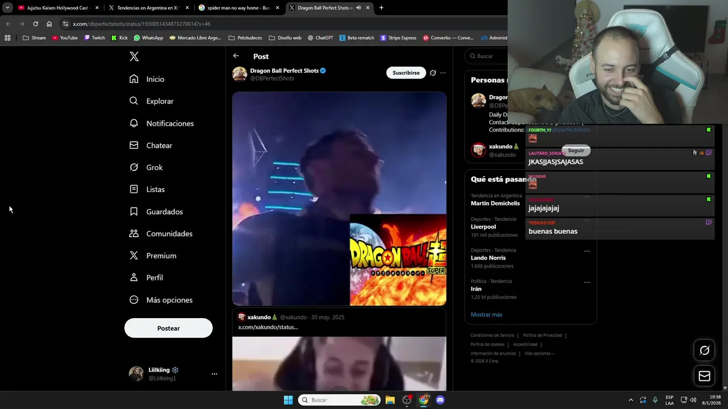
Task: Open the YouTube bookmark
Action: [x=64, y=38]
